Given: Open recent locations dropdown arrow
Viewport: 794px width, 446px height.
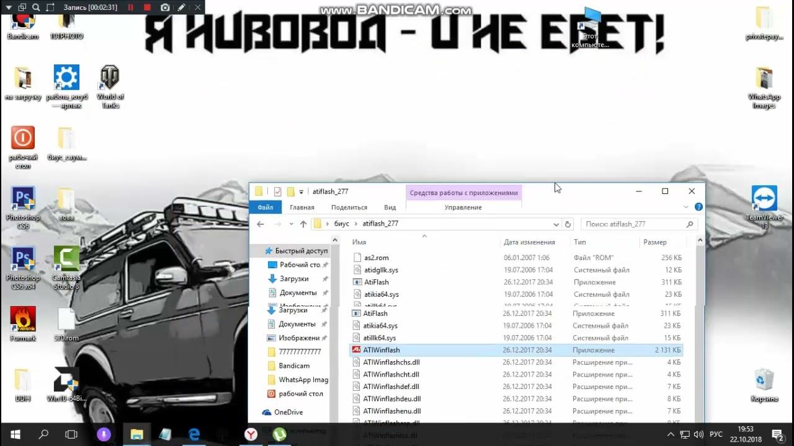Looking at the screenshot, I should [x=291, y=224].
